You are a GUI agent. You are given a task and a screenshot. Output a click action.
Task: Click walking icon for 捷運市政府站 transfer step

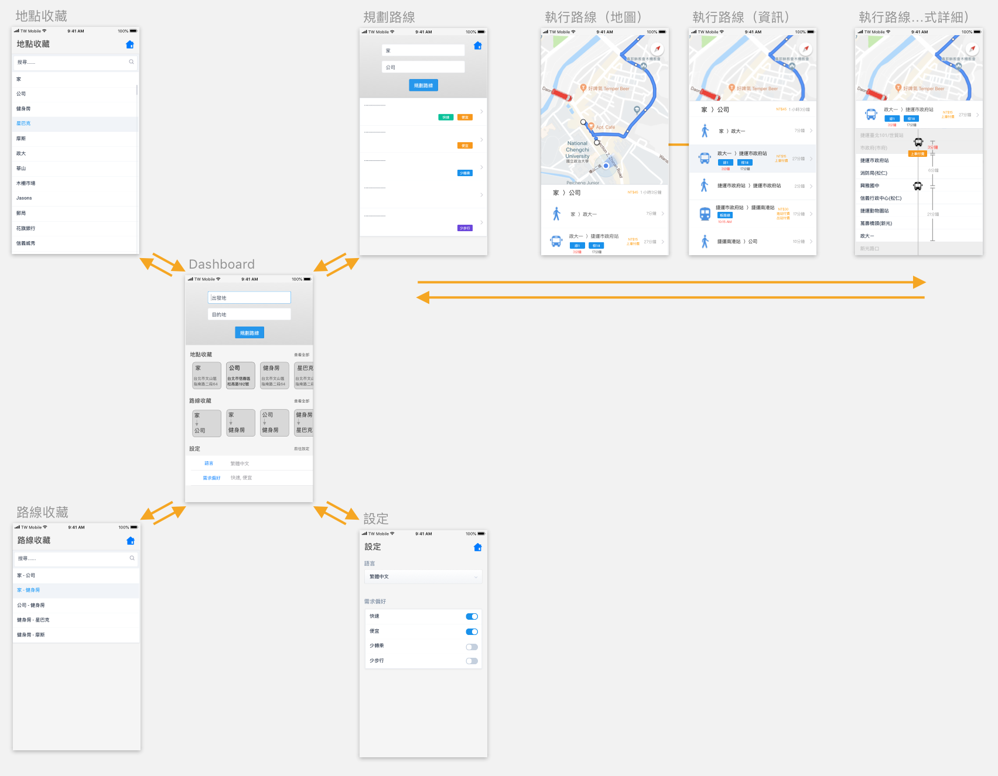(705, 186)
